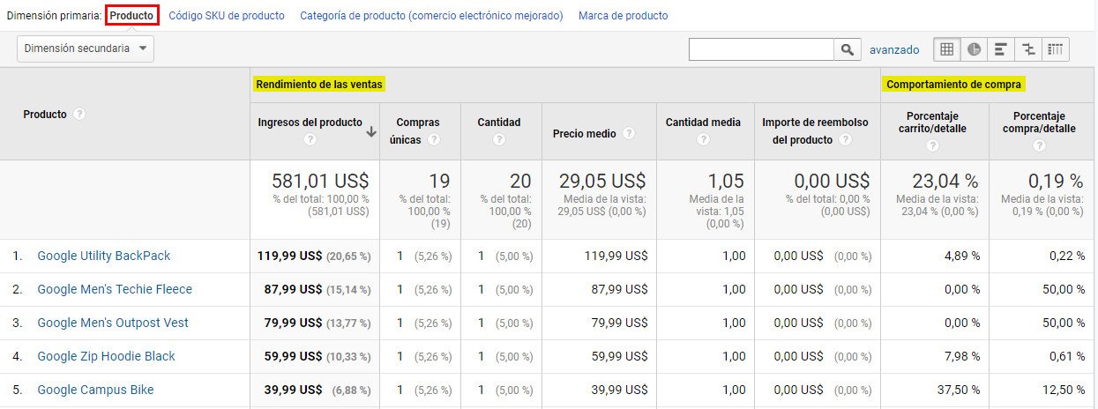Show help for Precio medio column
1098x409 pixels.
629,133
